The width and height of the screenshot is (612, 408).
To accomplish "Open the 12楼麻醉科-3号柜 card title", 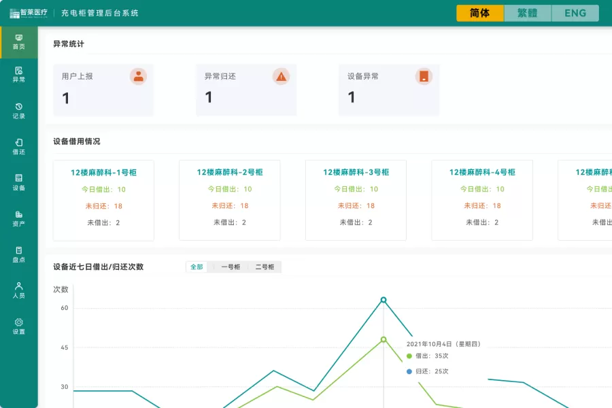I will pos(356,172).
